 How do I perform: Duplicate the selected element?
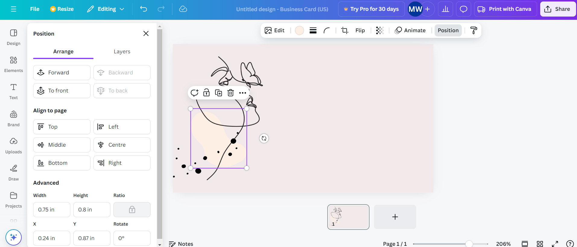click(218, 93)
